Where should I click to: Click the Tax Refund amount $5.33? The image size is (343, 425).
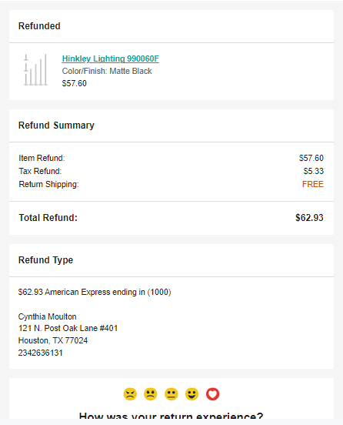313,171
